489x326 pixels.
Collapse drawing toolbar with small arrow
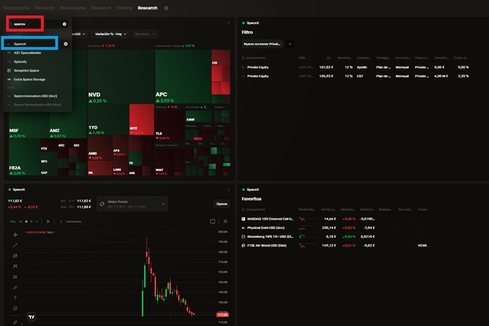click(22, 324)
